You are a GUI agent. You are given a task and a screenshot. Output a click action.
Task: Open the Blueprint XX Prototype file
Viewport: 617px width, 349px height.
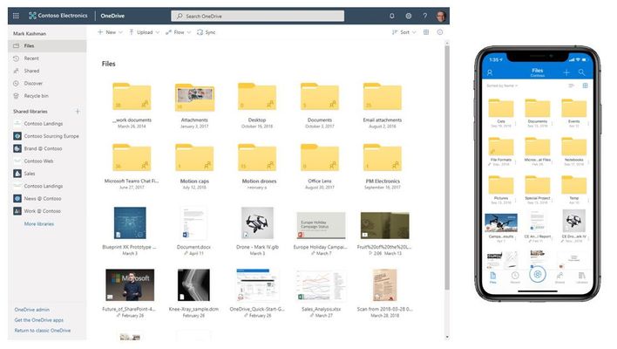130,223
